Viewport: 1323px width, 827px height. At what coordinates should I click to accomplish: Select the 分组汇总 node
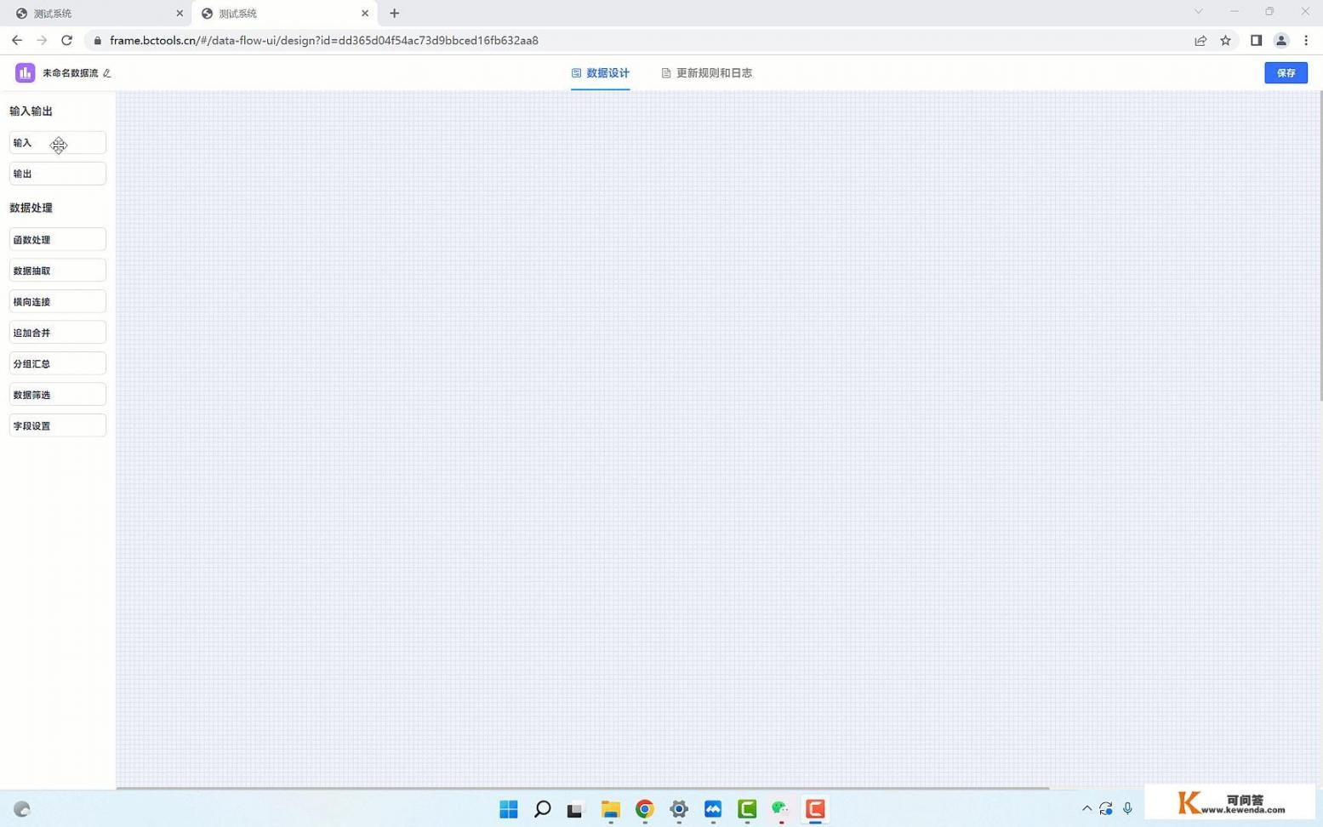(58, 363)
